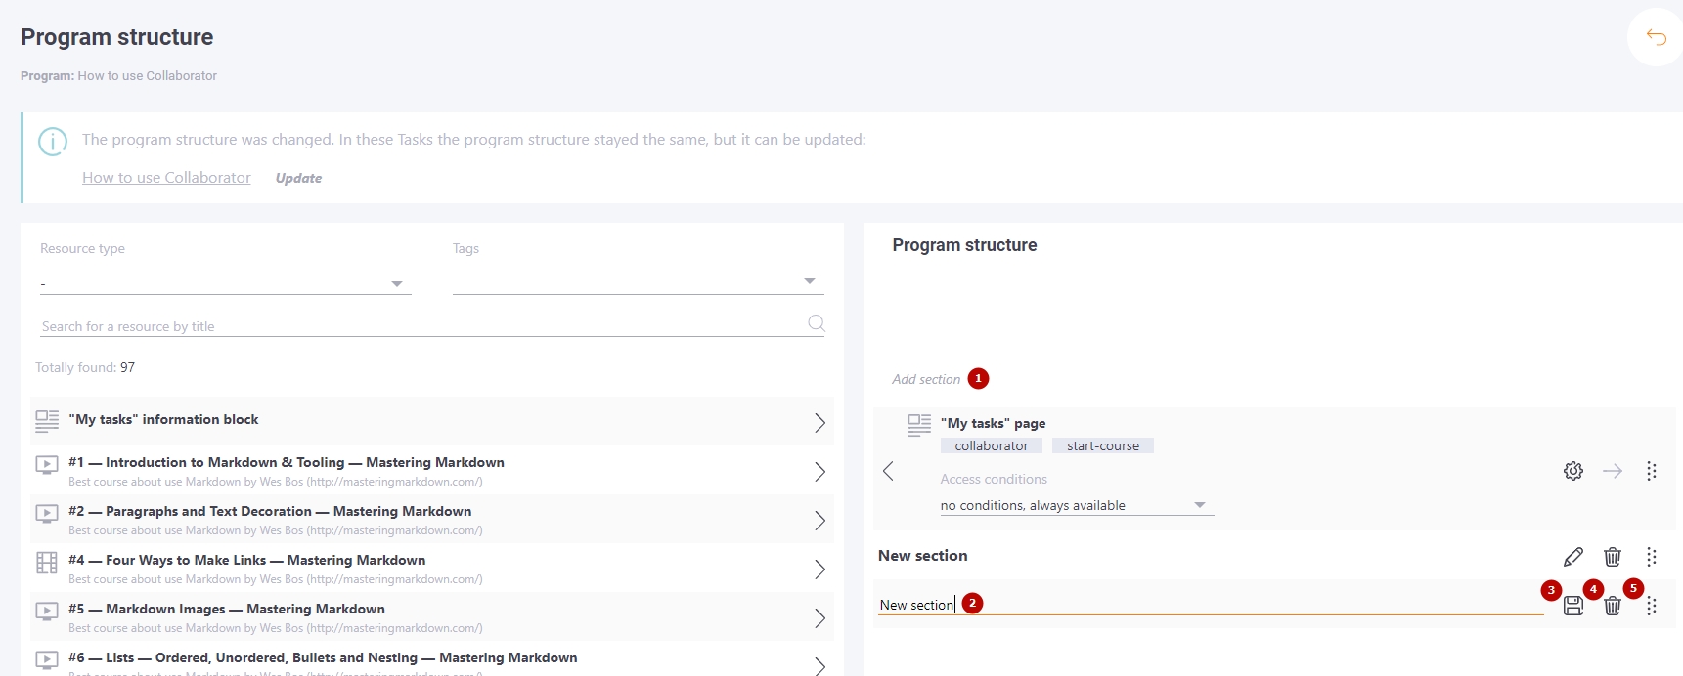Viewport: 1683px width, 676px height.
Task: Select #5 Markdown Images title
Action: 227,609
